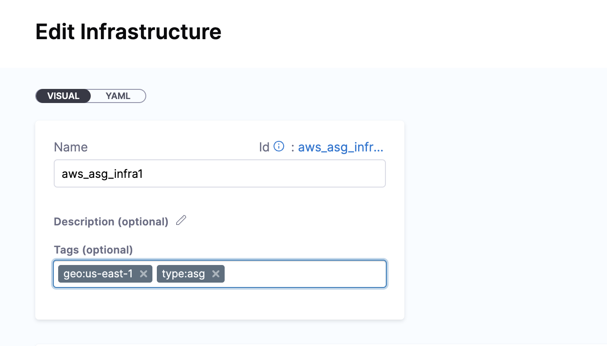This screenshot has width=607, height=346.
Task: Click the Description (optional) label
Action: 111,222
